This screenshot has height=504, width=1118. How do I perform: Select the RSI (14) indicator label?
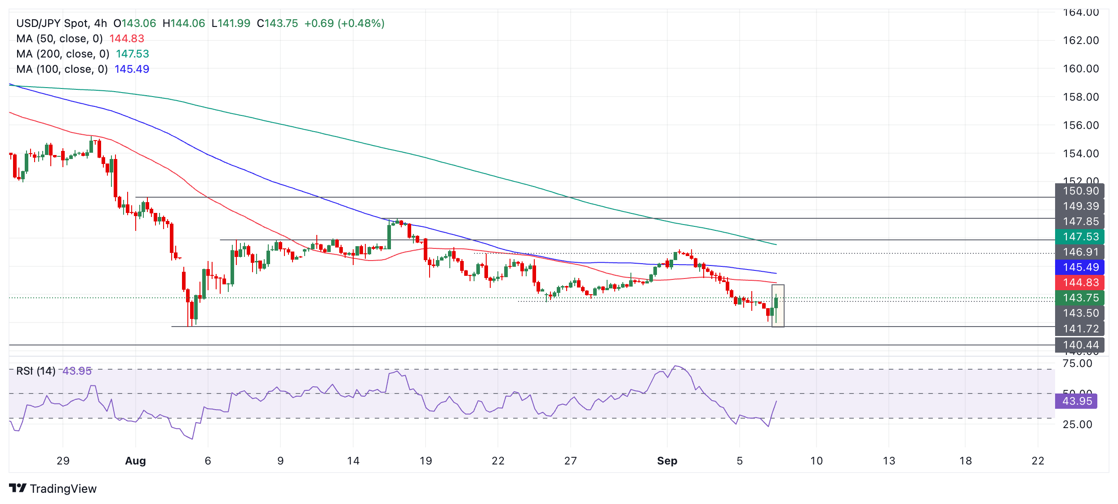click(x=36, y=371)
